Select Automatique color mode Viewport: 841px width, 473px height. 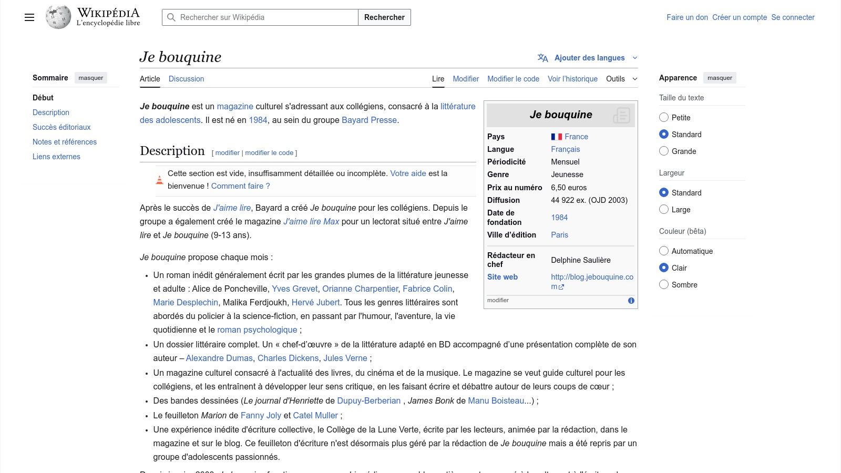pyautogui.click(x=664, y=251)
